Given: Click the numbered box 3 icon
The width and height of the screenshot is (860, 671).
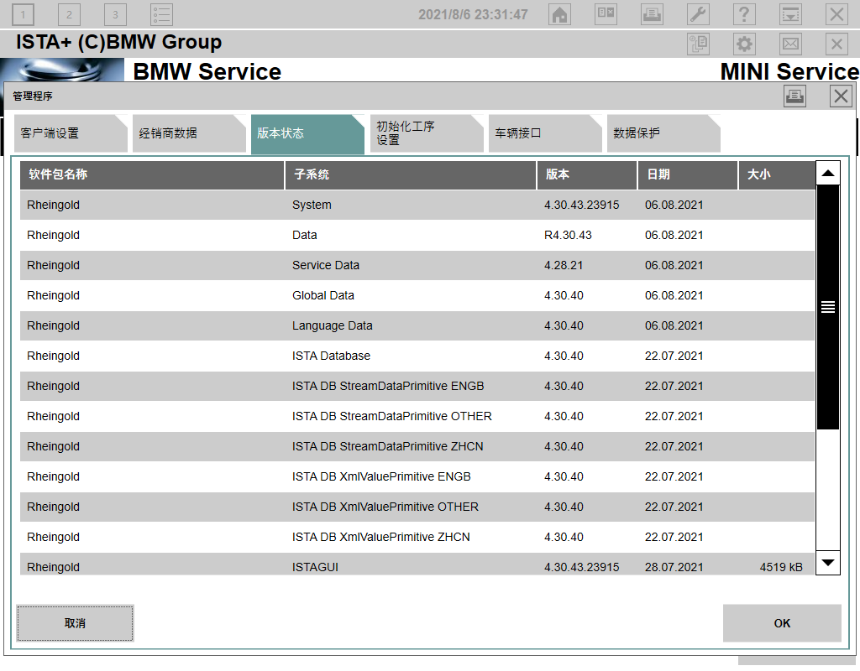Looking at the screenshot, I should point(115,15).
